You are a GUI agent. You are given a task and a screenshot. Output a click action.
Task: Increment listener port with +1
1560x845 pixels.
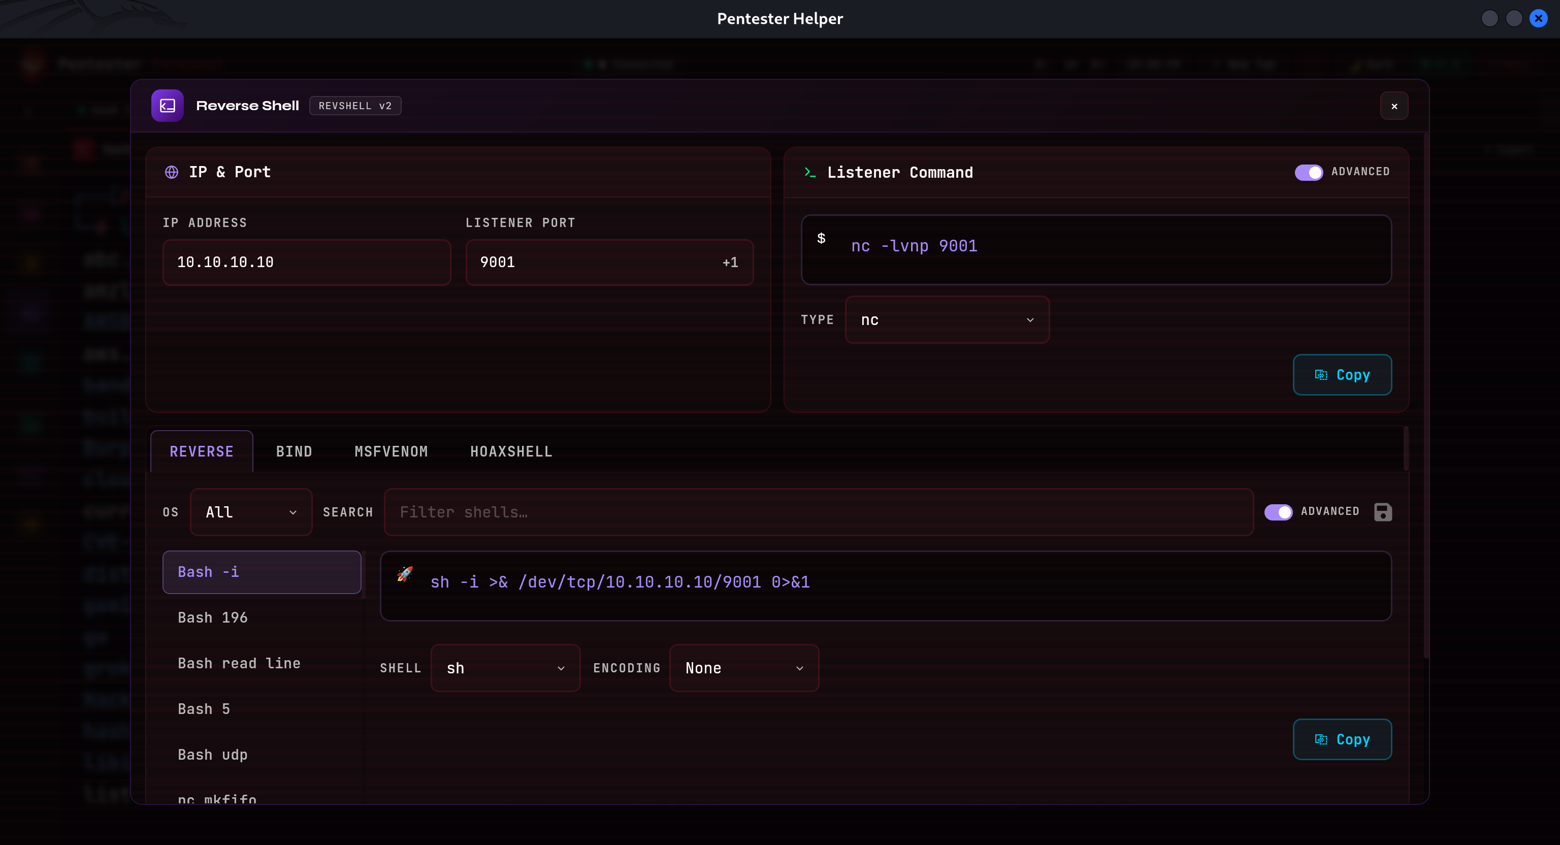pyautogui.click(x=730, y=262)
